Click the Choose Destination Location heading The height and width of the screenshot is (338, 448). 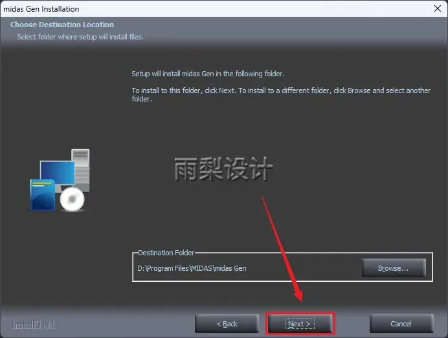(62, 25)
